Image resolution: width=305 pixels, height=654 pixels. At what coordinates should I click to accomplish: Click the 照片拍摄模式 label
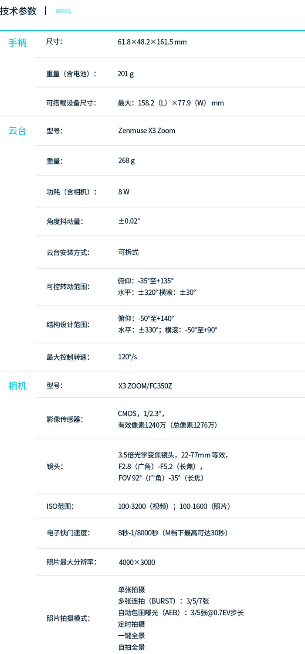click(68, 618)
